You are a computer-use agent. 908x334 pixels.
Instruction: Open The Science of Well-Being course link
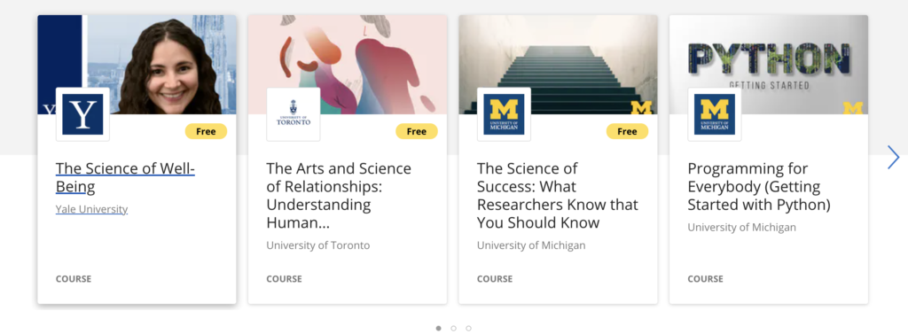[x=125, y=178]
